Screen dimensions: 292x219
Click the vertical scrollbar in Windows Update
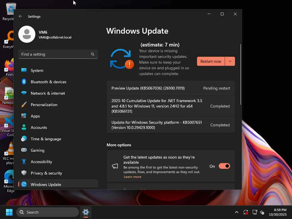point(241,74)
